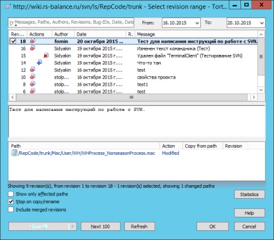Enable Include merged revisions
The width and height of the screenshot is (274, 240).
[11, 210]
